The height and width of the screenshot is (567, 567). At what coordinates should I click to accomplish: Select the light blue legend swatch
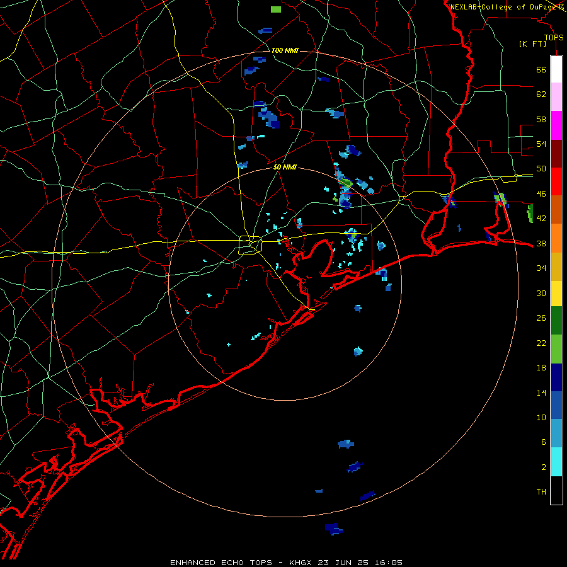[556, 433]
